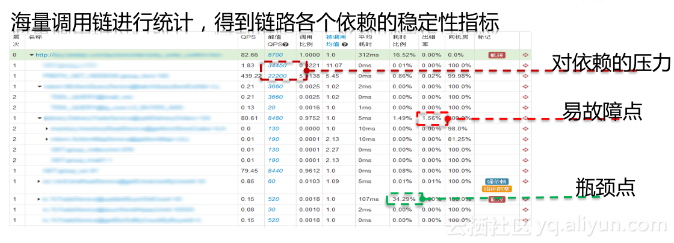Click the red action icon in the 98.0% row
674x243 pixels.
point(525,128)
